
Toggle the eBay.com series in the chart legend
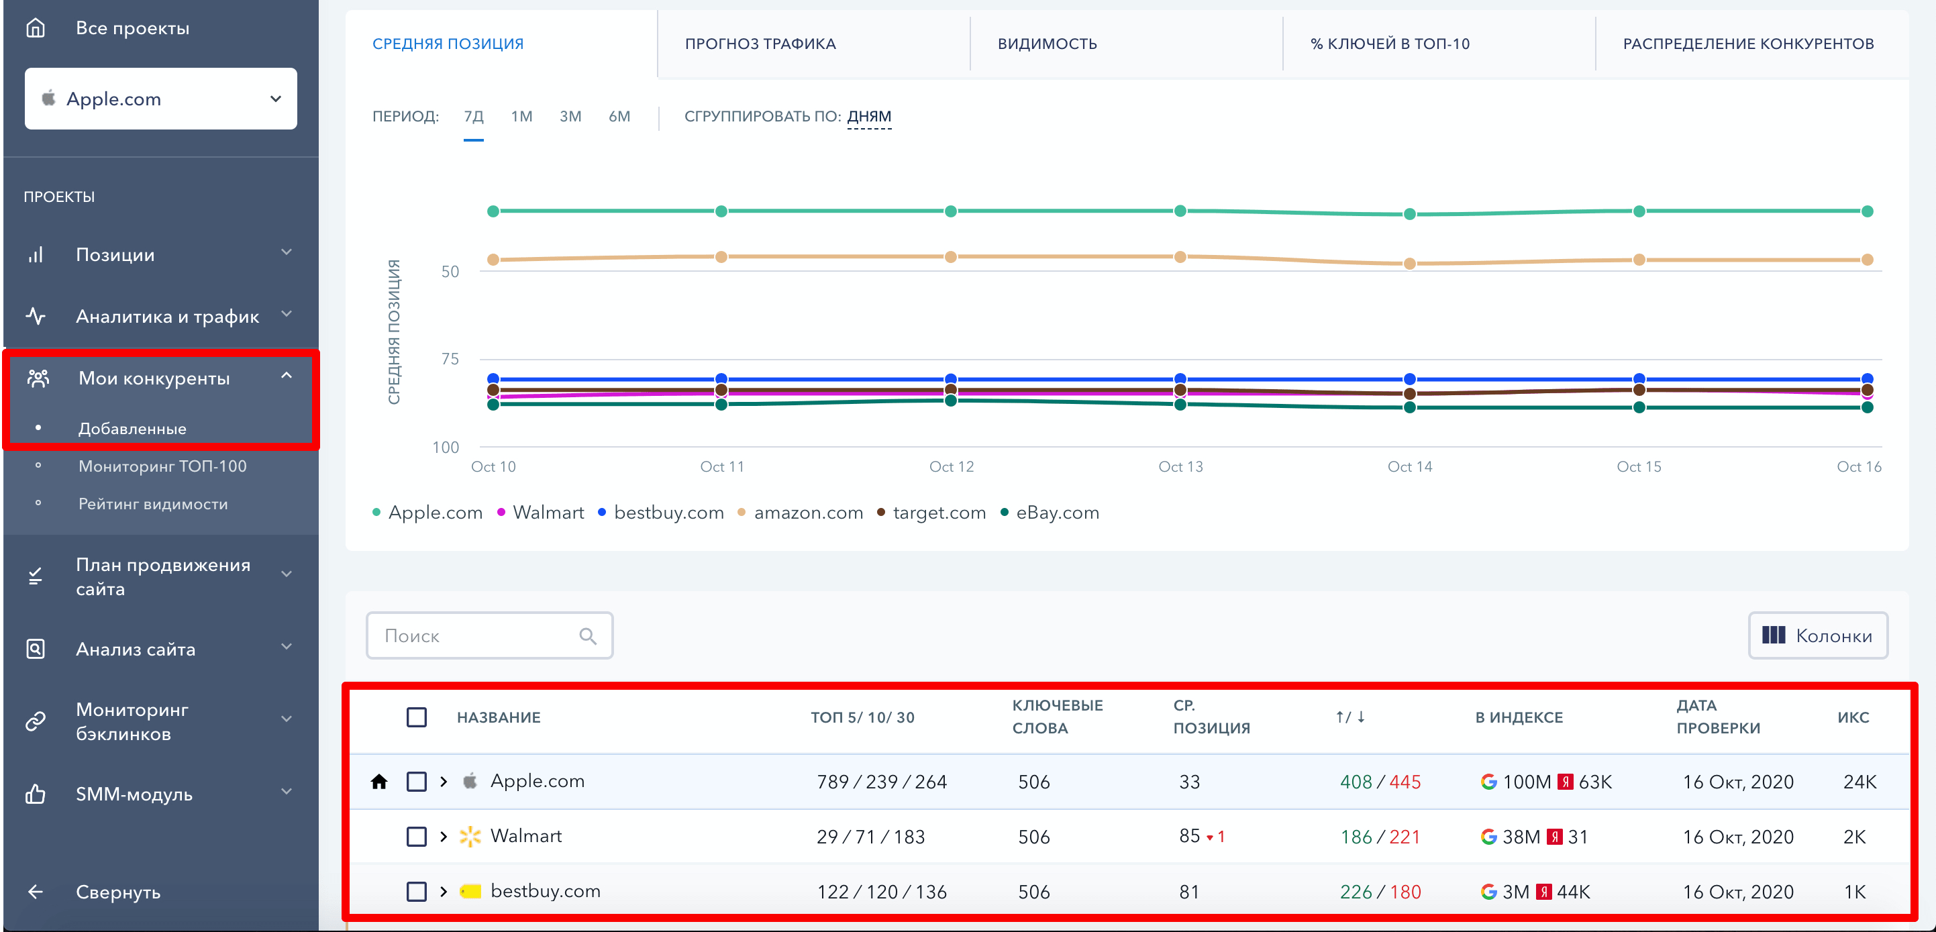click(x=1050, y=513)
